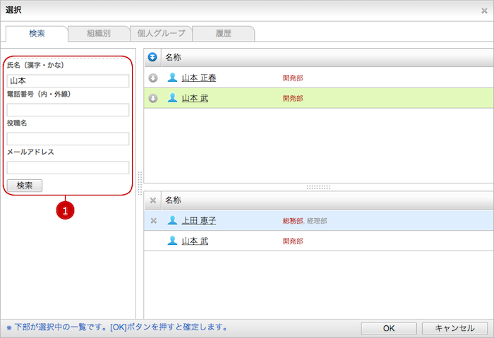Open 山本 正春 name link
Screen dimensions: 494x338
pyautogui.click(x=199, y=78)
